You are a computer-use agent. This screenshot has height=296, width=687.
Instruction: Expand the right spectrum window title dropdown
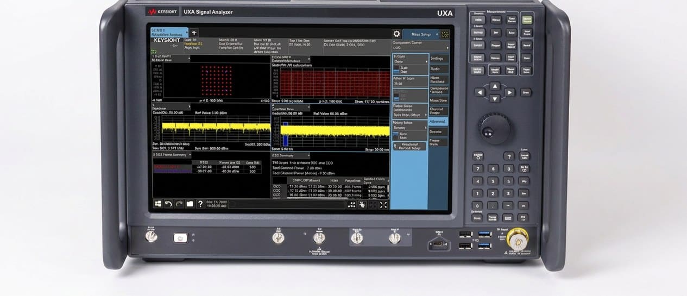pos(291,108)
